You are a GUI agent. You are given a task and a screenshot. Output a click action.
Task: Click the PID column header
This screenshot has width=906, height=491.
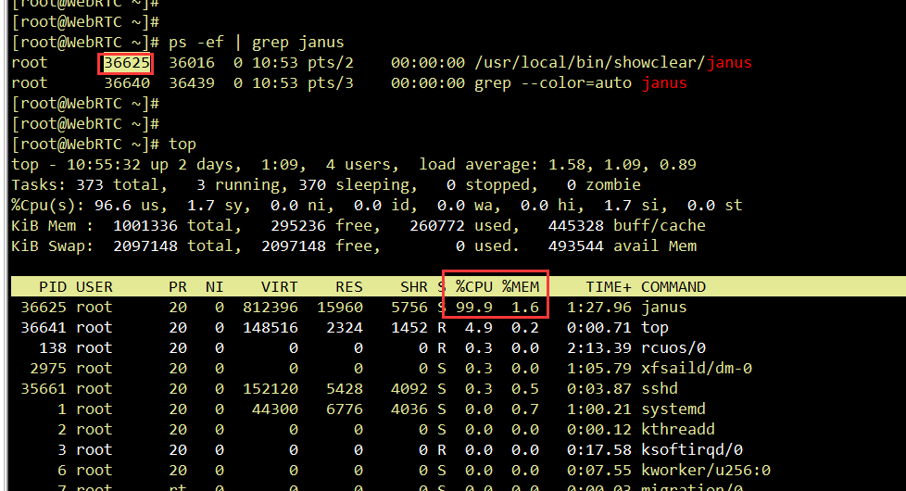coord(52,286)
